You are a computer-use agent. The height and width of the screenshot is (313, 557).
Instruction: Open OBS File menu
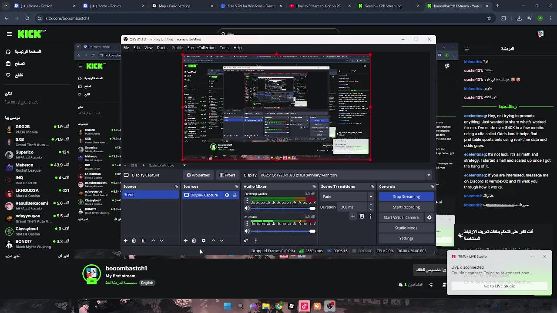tap(126, 48)
